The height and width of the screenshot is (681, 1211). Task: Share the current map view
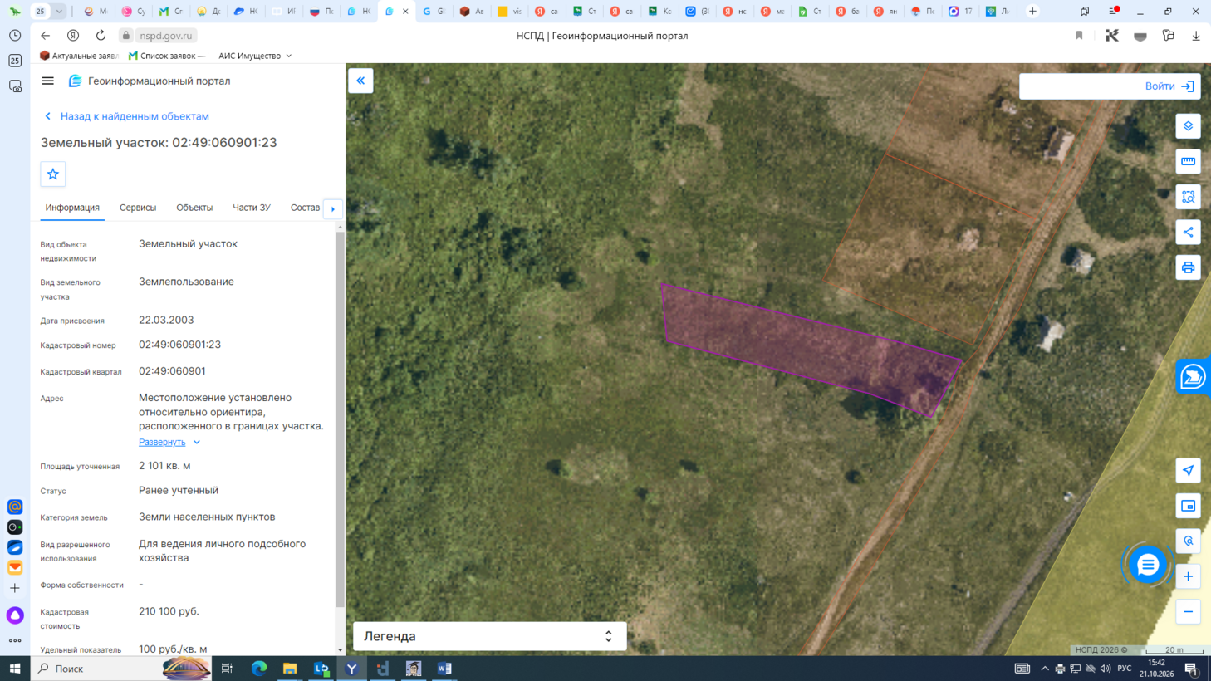click(1188, 233)
